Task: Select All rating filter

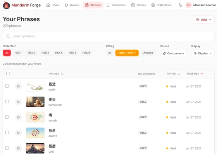Action: pos(110,53)
